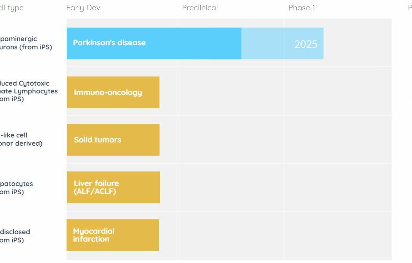Click the Phase 1 column header
Screen dimensions: 412x263
pos(302,7)
